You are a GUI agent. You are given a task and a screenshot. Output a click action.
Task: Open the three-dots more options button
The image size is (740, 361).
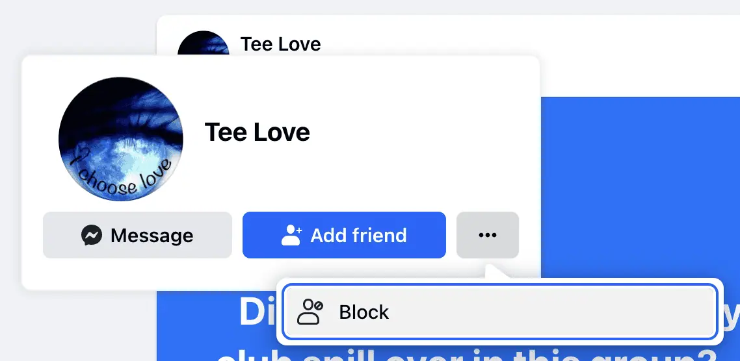point(488,234)
